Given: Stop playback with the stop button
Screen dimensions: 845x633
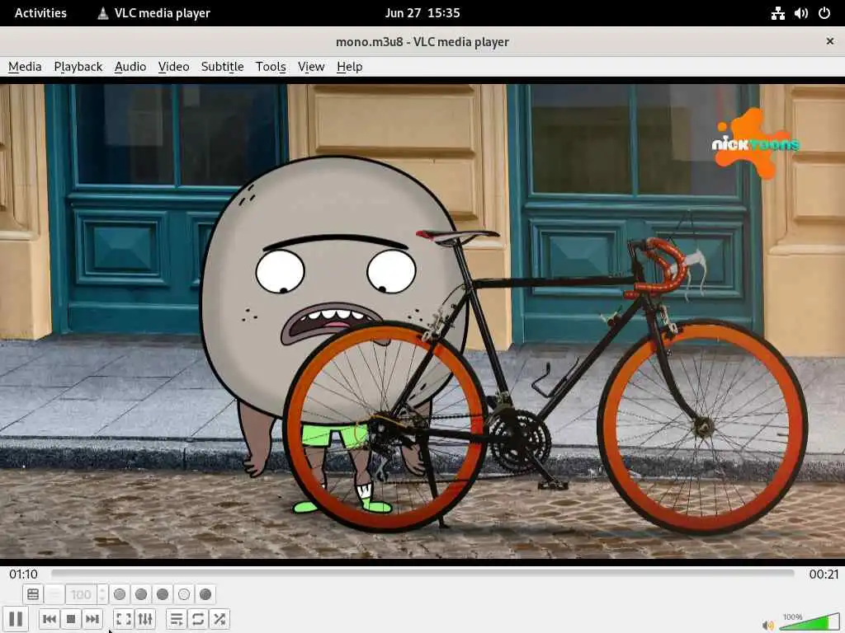Looking at the screenshot, I should [x=71, y=619].
